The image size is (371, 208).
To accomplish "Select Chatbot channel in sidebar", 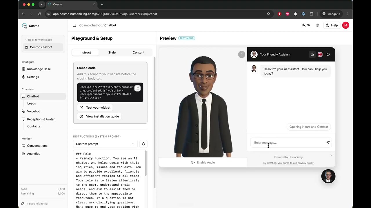I will coord(43,96).
